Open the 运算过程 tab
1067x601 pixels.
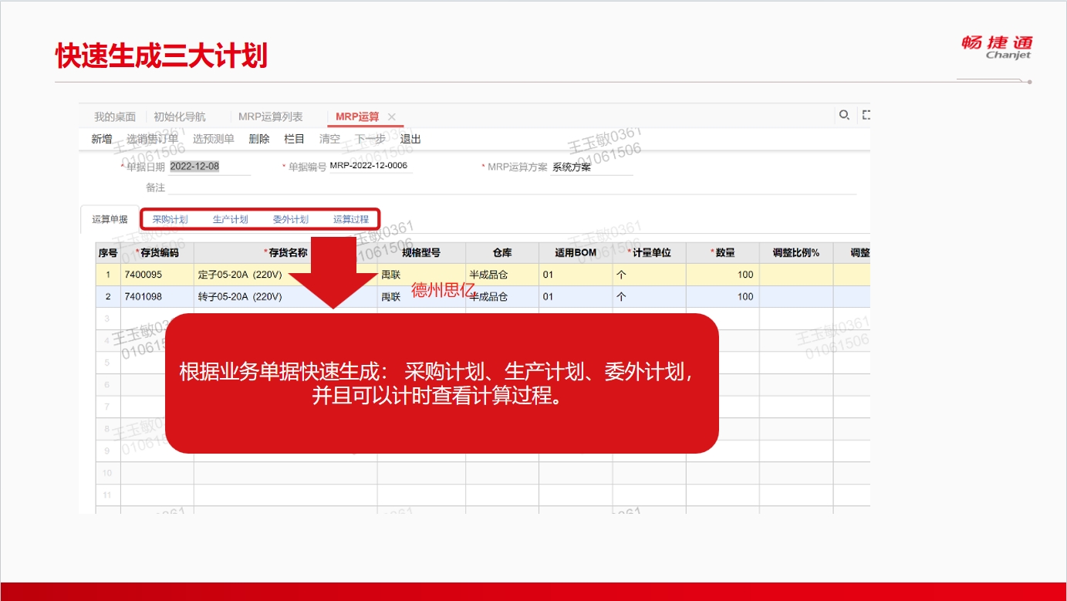pos(351,219)
